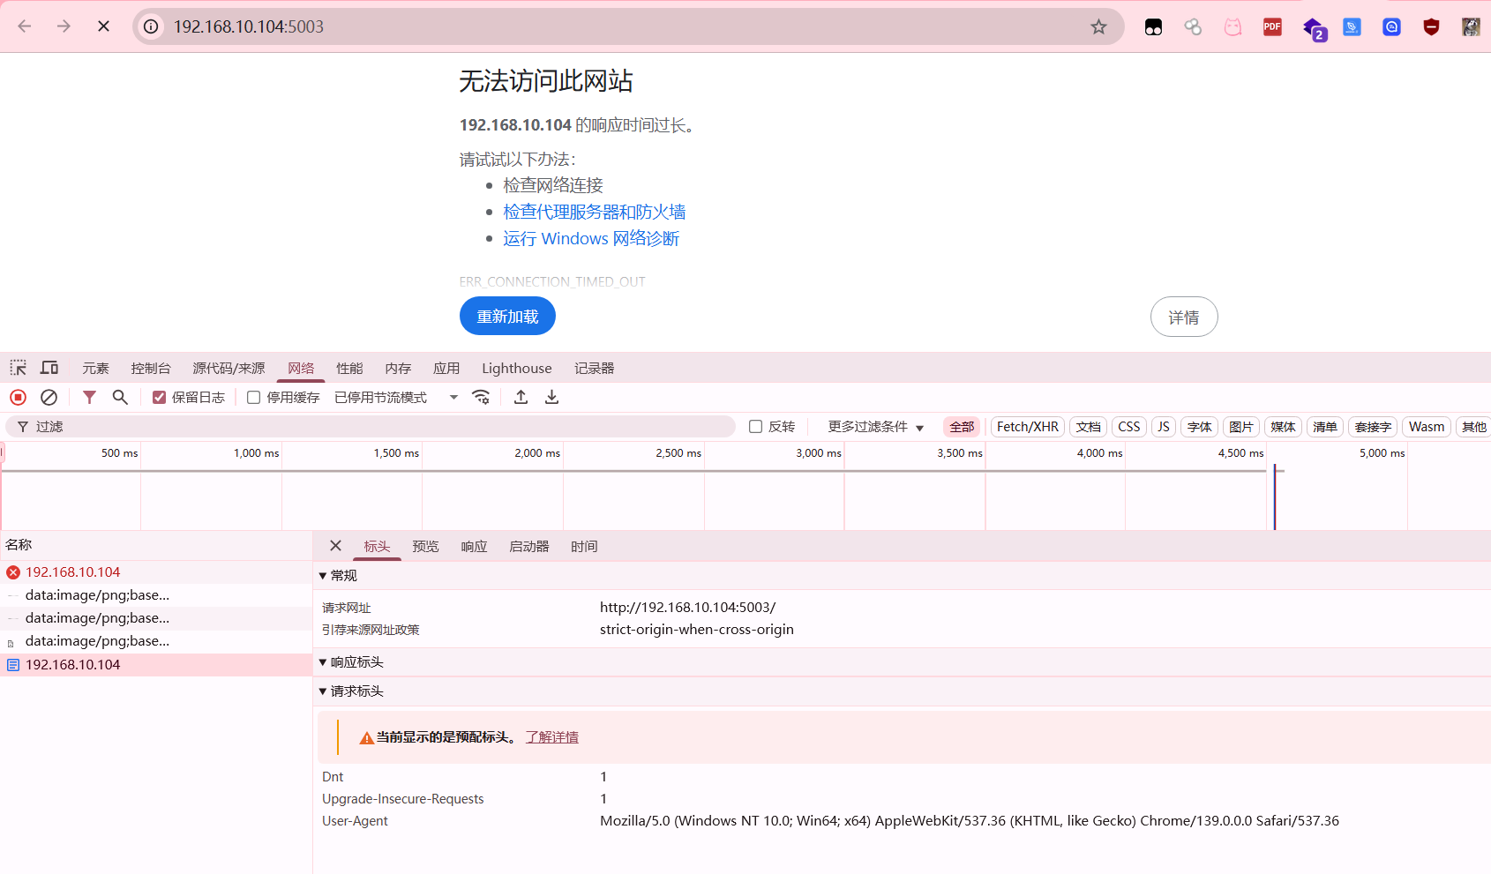The image size is (1491, 874).
Task: Open the 时间 tab in request details
Action: point(584,547)
